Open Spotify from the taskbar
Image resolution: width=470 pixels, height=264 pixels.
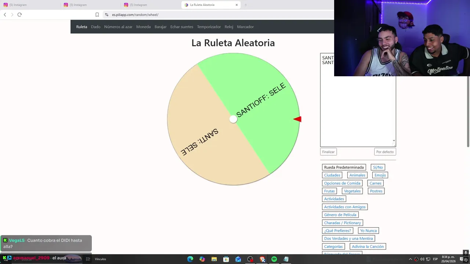tap(274, 259)
